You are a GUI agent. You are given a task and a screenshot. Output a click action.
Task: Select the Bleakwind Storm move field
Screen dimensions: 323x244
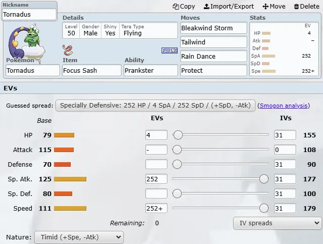point(213,28)
